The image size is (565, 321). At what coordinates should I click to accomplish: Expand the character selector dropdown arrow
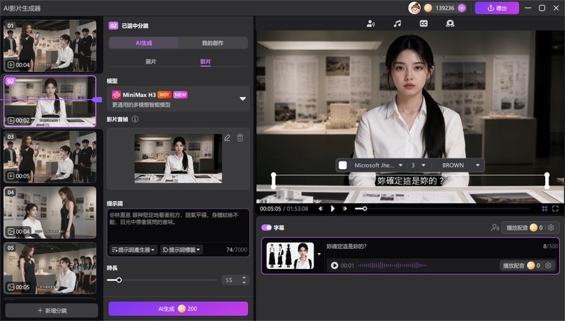[319, 254]
